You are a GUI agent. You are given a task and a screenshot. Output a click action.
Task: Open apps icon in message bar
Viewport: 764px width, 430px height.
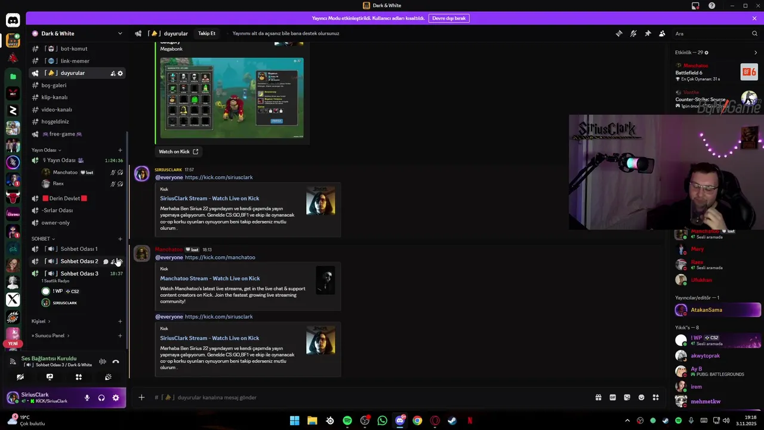(x=656, y=397)
